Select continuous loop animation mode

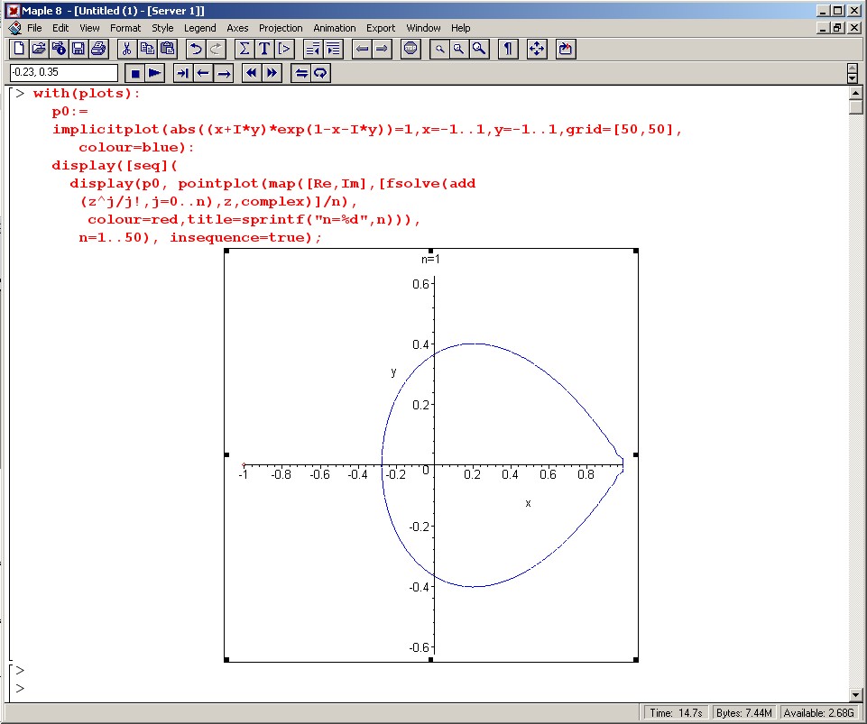pyautogui.click(x=320, y=73)
